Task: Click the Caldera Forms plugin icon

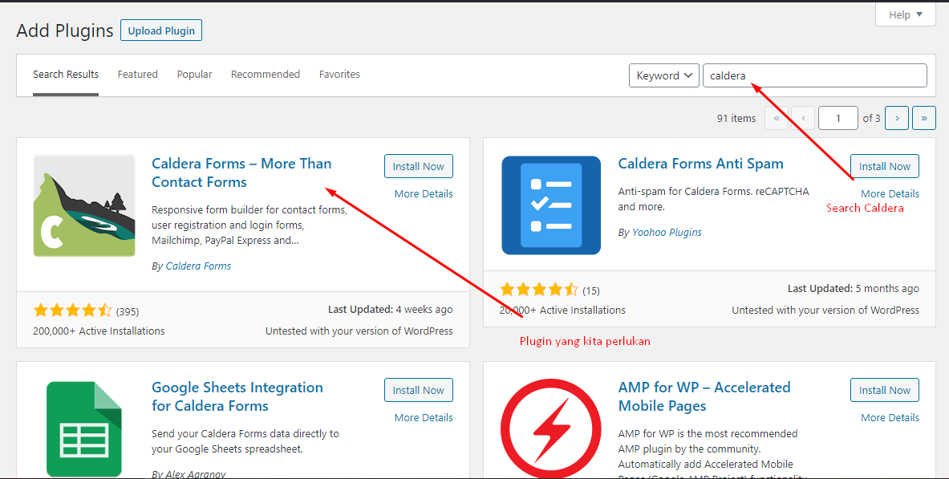Action: 84,206
